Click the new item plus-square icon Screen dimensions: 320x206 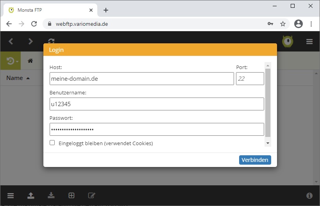[x=71, y=195]
